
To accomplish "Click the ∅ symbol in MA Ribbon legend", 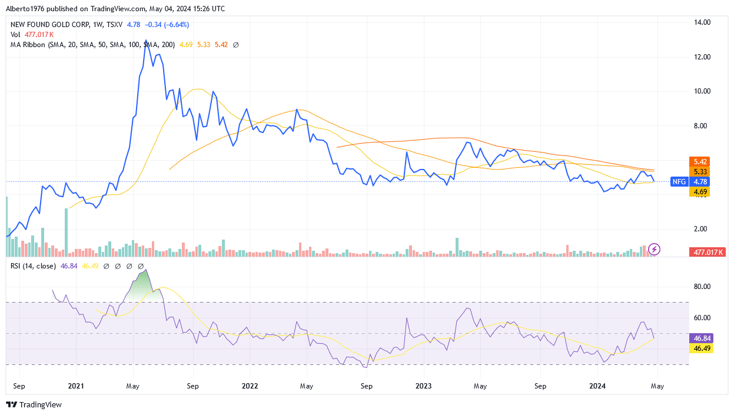I will 235,45.
